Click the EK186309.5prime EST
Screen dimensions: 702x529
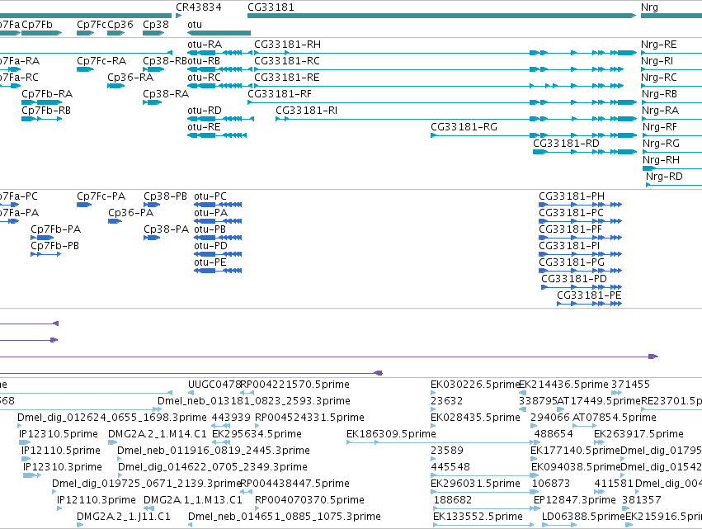[x=441, y=442]
